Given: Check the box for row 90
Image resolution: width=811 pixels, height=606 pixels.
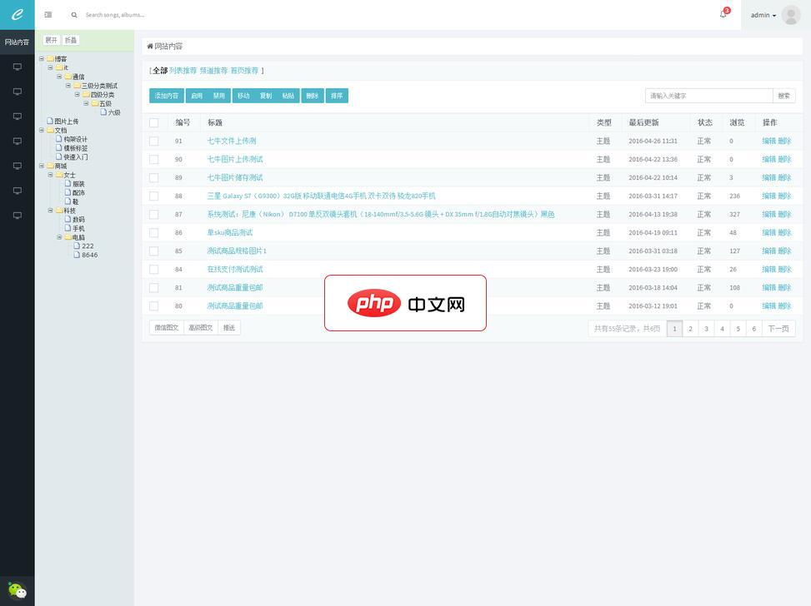Looking at the screenshot, I should (x=153, y=159).
